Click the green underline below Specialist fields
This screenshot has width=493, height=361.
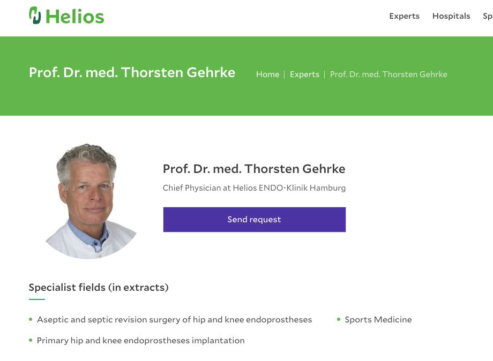point(37,299)
